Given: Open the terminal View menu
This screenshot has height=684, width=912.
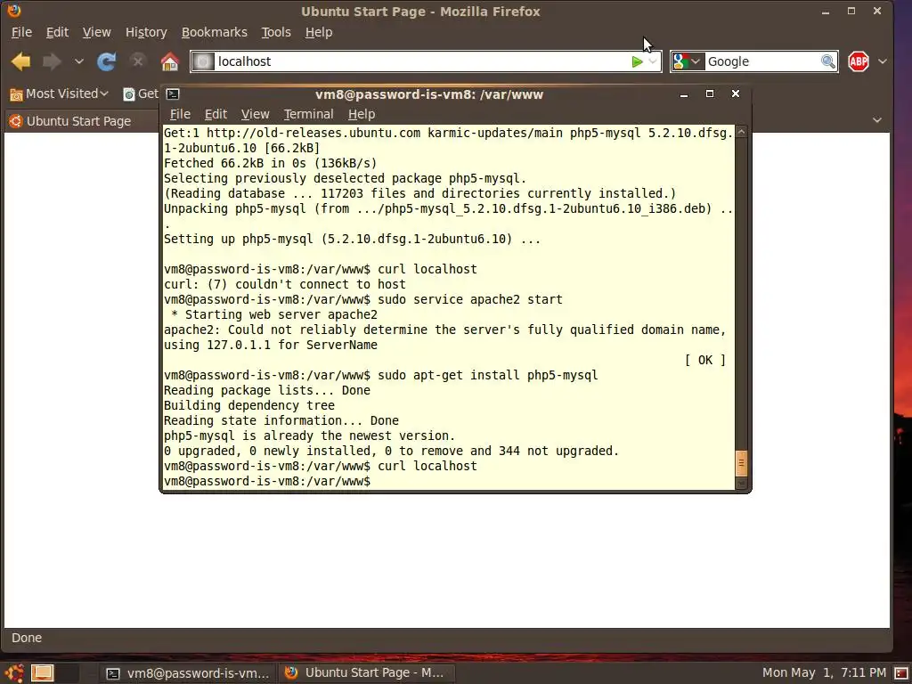Looking at the screenshot, I should point(256,114).
